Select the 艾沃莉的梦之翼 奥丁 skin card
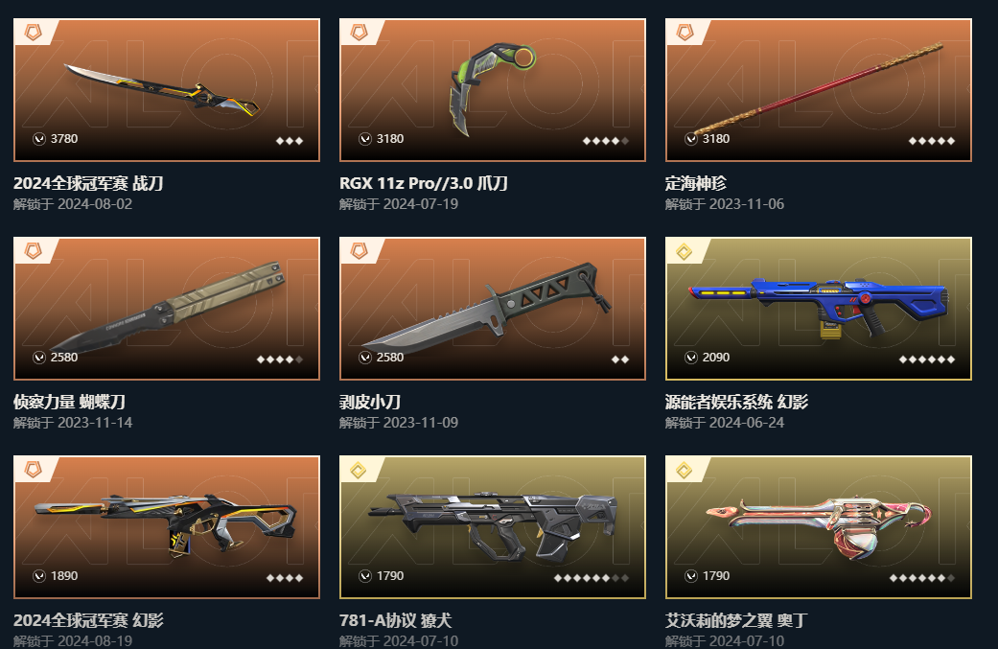 click(819, 527)
